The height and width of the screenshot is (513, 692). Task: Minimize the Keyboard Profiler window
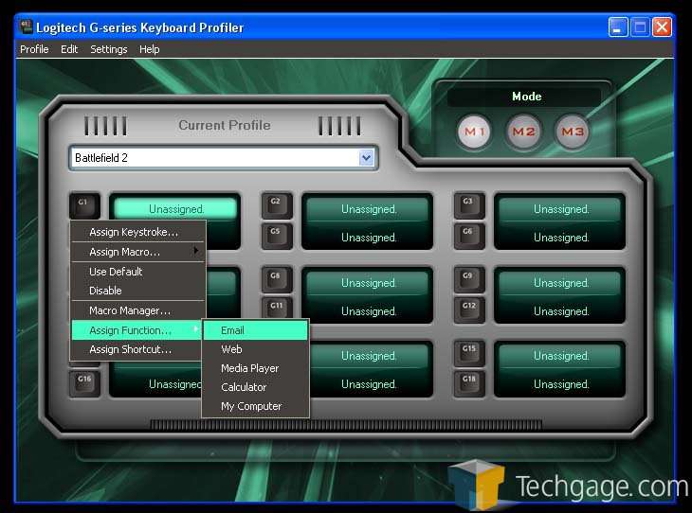pos(617,27)
